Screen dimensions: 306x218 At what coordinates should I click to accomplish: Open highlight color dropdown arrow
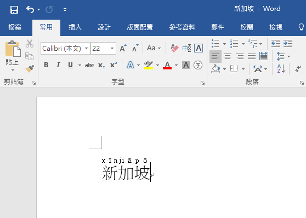157,65
